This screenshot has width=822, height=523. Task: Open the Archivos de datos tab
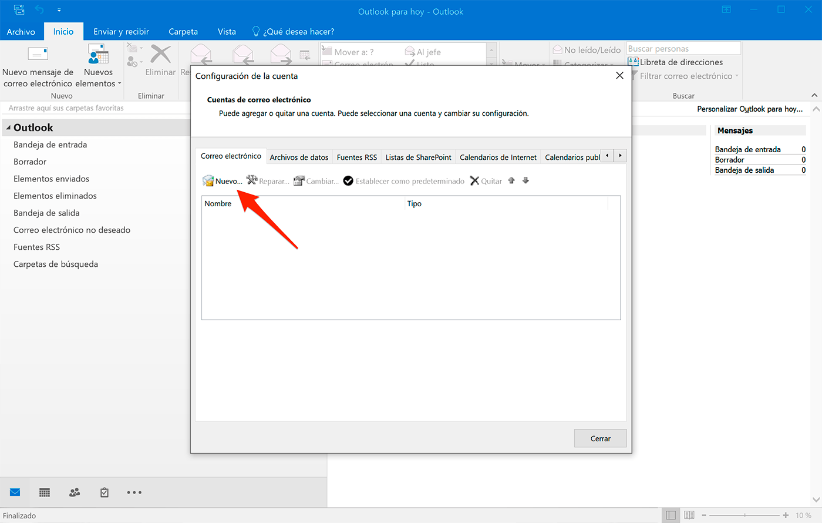pyautogui.click(x=299, y=157)
